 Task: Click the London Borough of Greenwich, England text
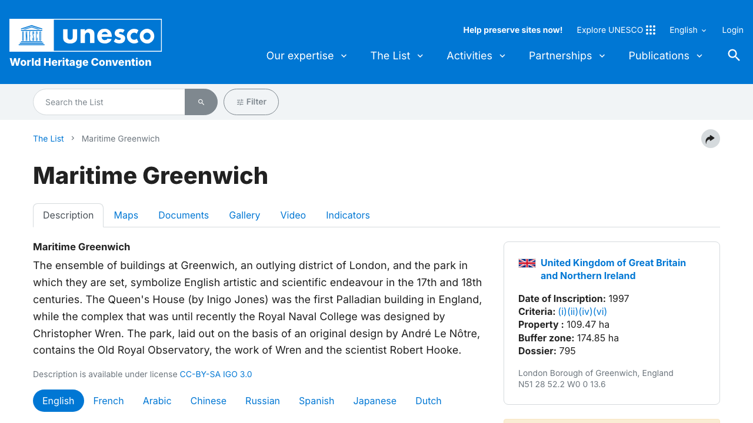click(596, 373)
